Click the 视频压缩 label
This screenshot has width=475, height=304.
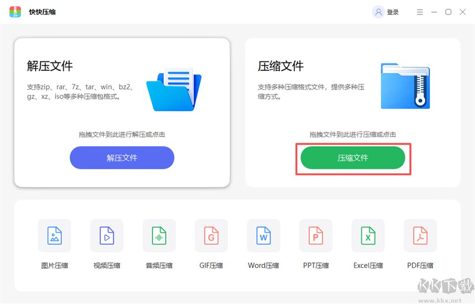(x=107, y=265)
